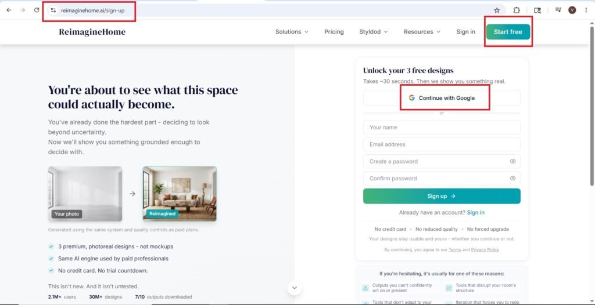This screenshot has height=305, width=595.
Task: Submit the form with Sign up button
Action: pyautogui.click(x=442, y=196)
